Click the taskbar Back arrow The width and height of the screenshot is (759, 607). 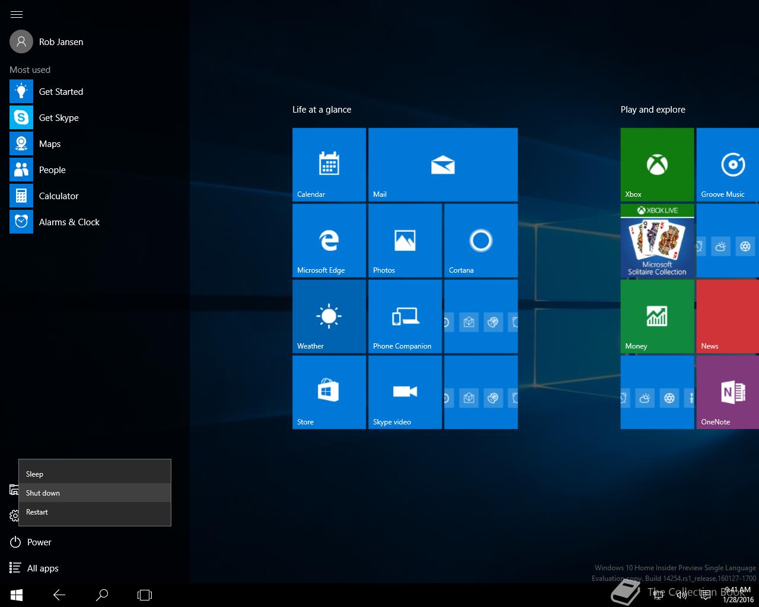click(59, 595)
